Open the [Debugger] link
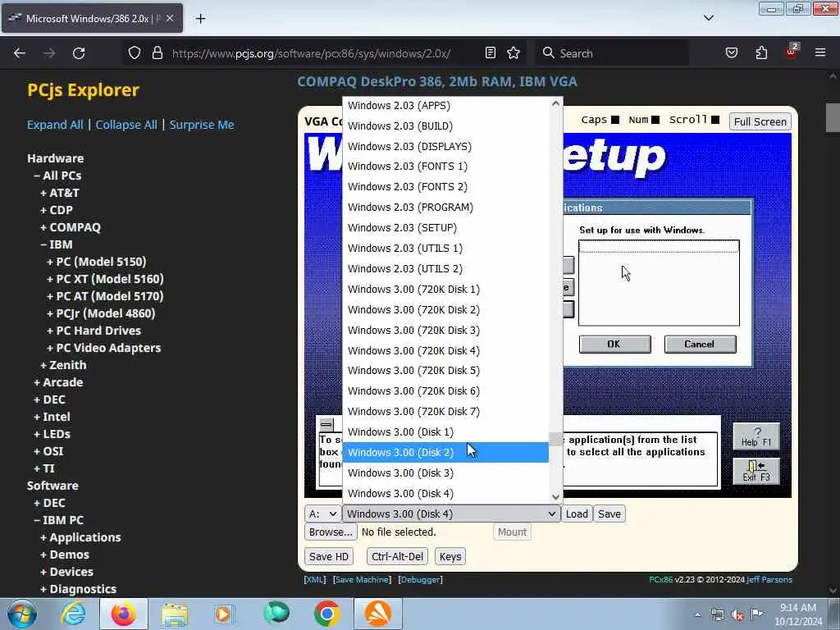 point(421,580)
